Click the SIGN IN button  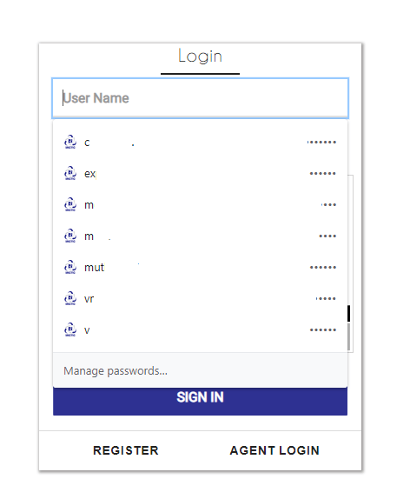[x=200, y=401]
